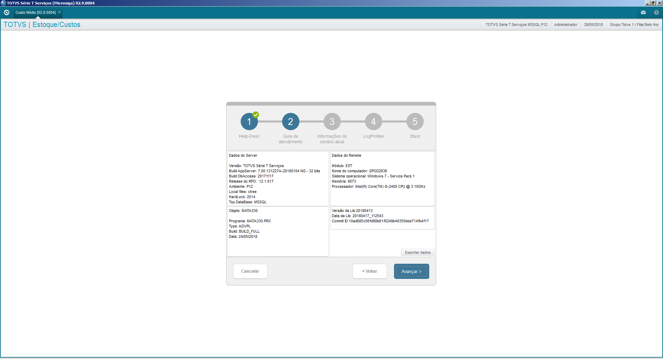Click the Administrador user label
663x359 pixels.
566,25
